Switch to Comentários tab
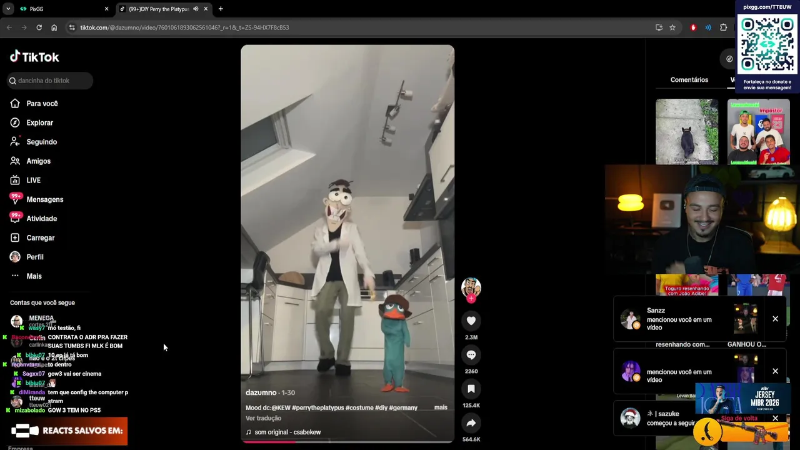Screen dimensions: 800x450 coord(689,80)
